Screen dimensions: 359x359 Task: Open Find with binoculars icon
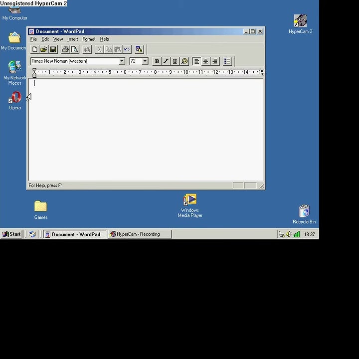coord(87,49)
